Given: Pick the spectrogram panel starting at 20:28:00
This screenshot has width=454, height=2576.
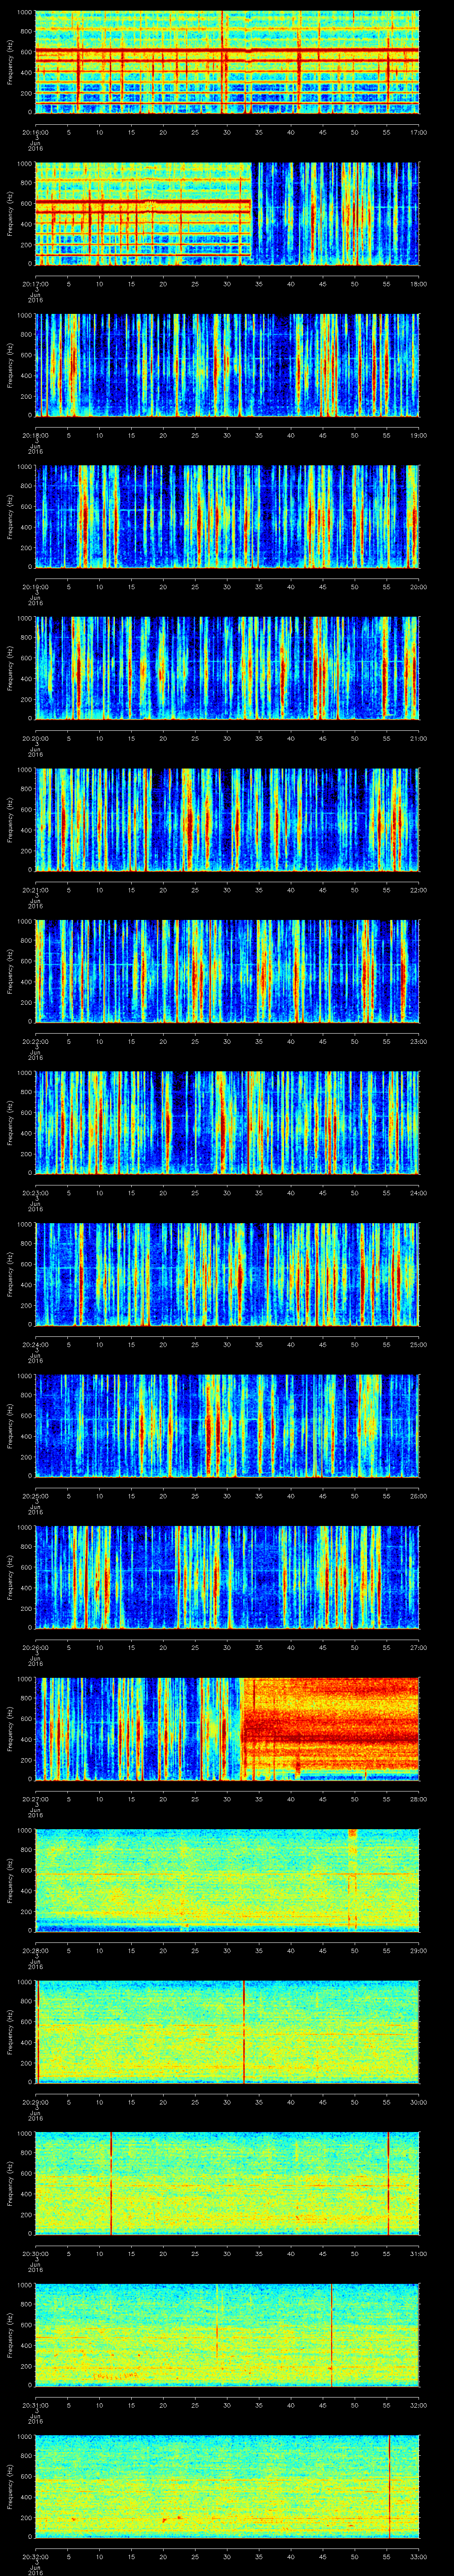Looking at the screenshot, I should pos(227,1880).
